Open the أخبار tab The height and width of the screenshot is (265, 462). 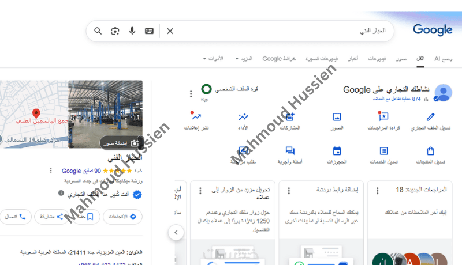[x=353, y=59]
